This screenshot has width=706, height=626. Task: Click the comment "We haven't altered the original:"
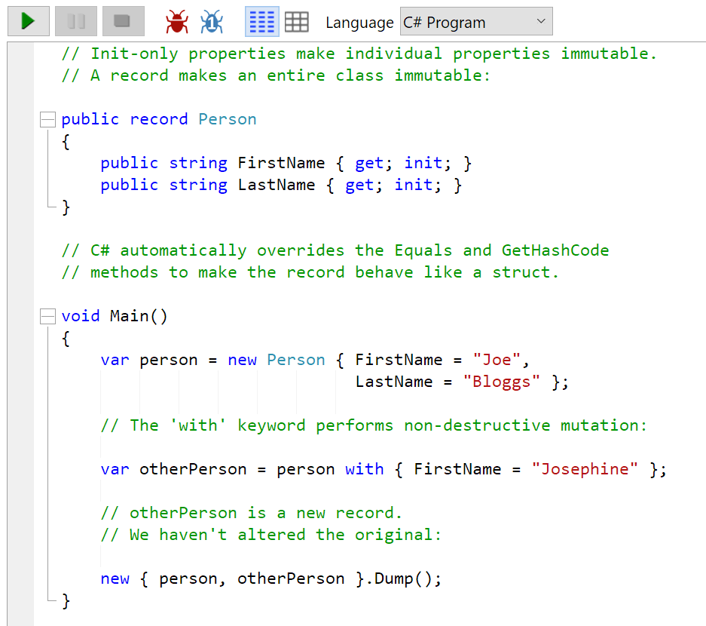coord(270,535)
